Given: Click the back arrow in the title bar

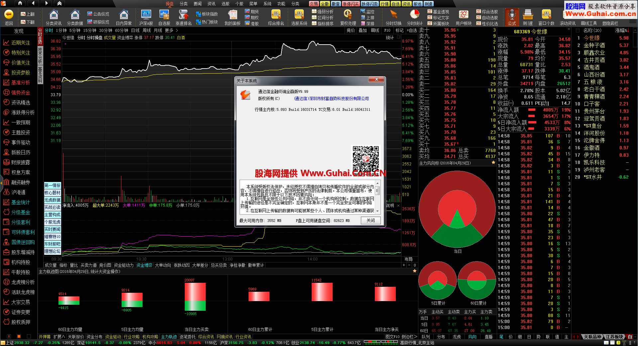Looking at the screenshot, I should 33,3.
